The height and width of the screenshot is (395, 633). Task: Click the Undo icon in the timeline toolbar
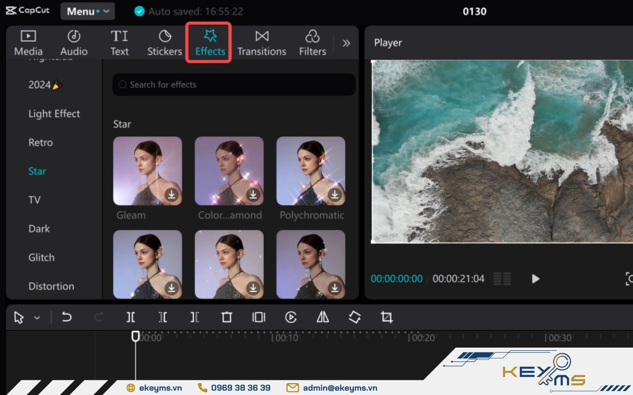point(67,317)
